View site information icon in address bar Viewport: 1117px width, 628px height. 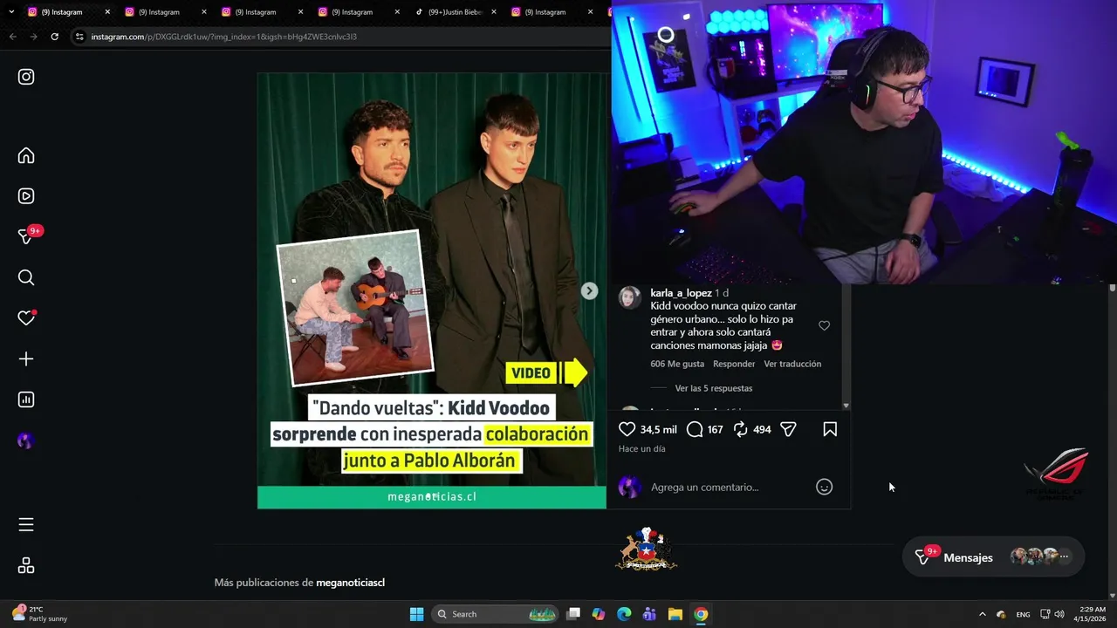click(x=79, y=37)
